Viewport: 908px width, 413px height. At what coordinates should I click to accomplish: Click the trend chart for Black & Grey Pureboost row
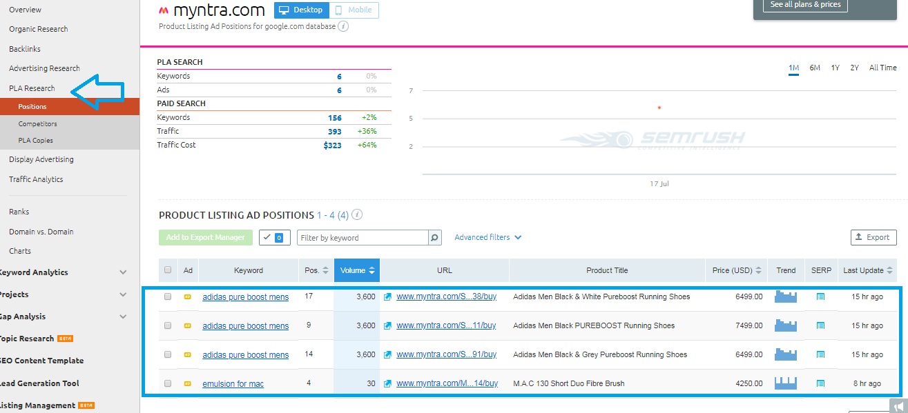(x=786, y=354)
